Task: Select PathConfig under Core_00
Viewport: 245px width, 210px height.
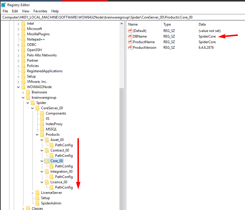Action: click(64, 166)
